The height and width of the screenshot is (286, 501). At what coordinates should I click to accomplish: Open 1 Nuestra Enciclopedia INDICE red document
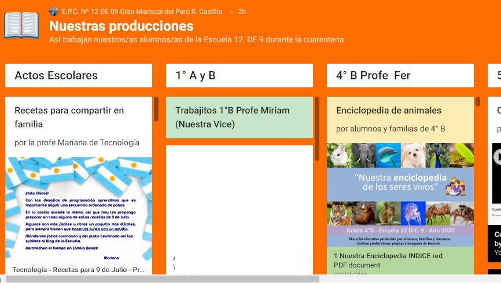coord(388,256)
